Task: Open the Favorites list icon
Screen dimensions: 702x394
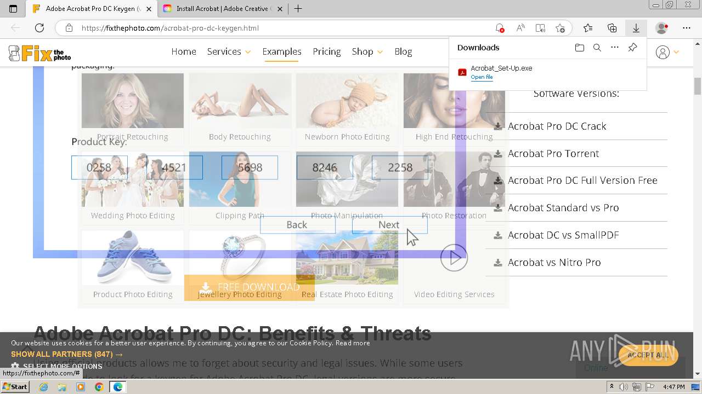Action: [x=588, y=28]
